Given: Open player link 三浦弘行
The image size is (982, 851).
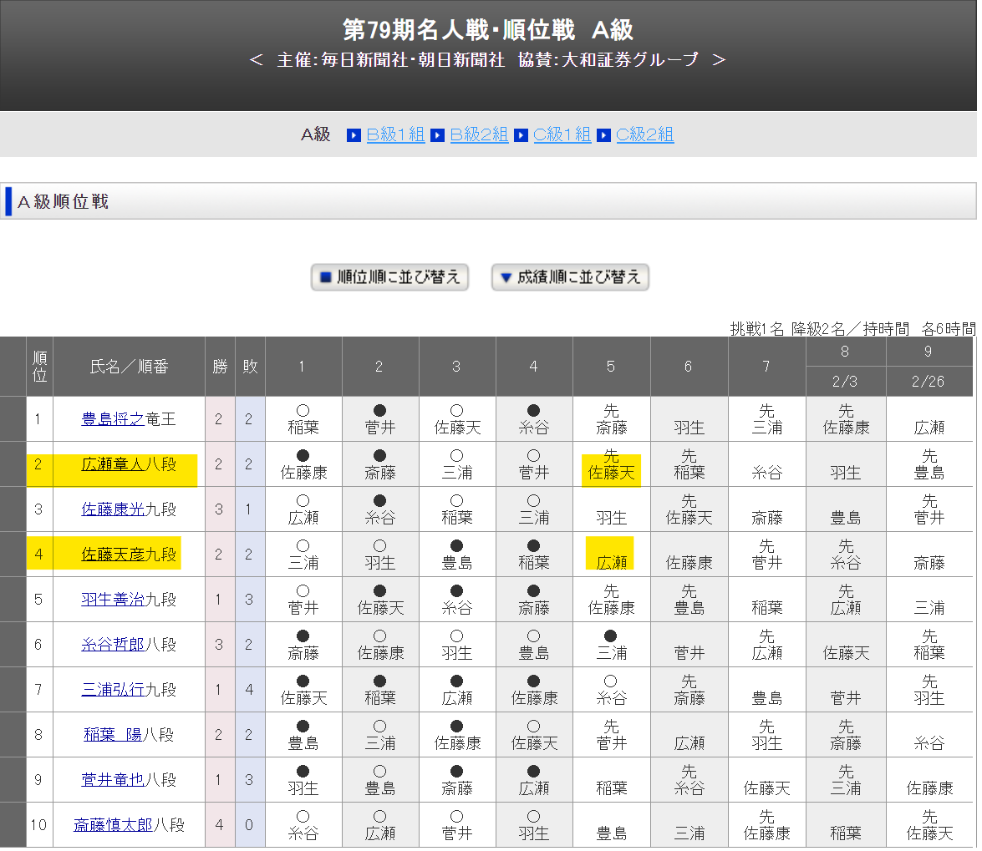Looking at the screenshot, I should point(113,689).
